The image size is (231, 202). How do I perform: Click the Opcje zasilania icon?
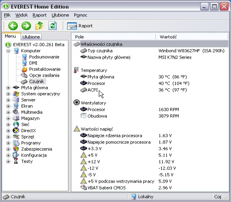pyautogui.click(x=24, y=75)
